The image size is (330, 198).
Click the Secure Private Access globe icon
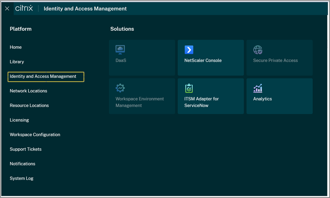(x=258, y=50)
